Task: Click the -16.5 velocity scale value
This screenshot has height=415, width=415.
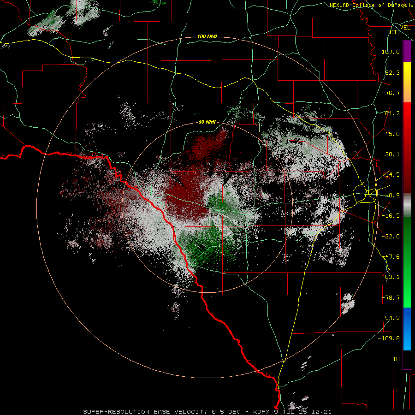Action: tap(391, 216)
